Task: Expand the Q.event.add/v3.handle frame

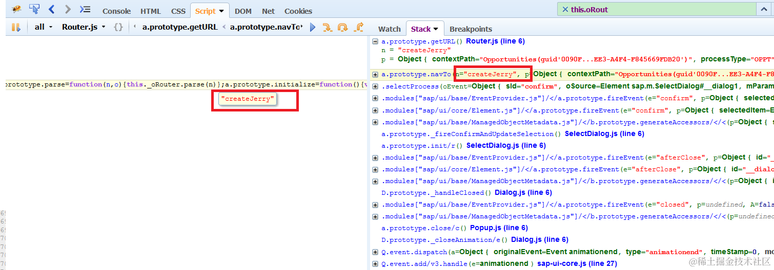Action: (x=375, y=264)
